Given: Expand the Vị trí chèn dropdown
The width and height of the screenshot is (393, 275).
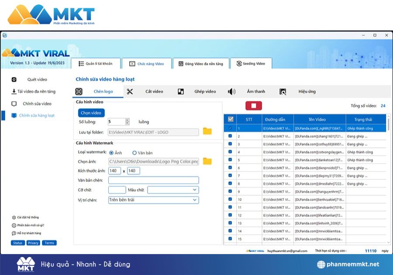Looking at the screenshot, I should (x=194, y=200).
